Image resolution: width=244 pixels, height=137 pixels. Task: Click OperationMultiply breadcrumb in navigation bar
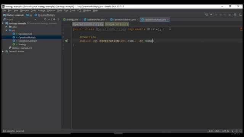click(45, 15)
